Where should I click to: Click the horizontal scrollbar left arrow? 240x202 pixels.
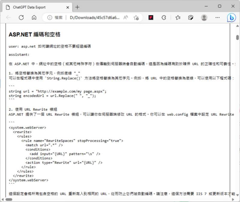pos(2,199)
